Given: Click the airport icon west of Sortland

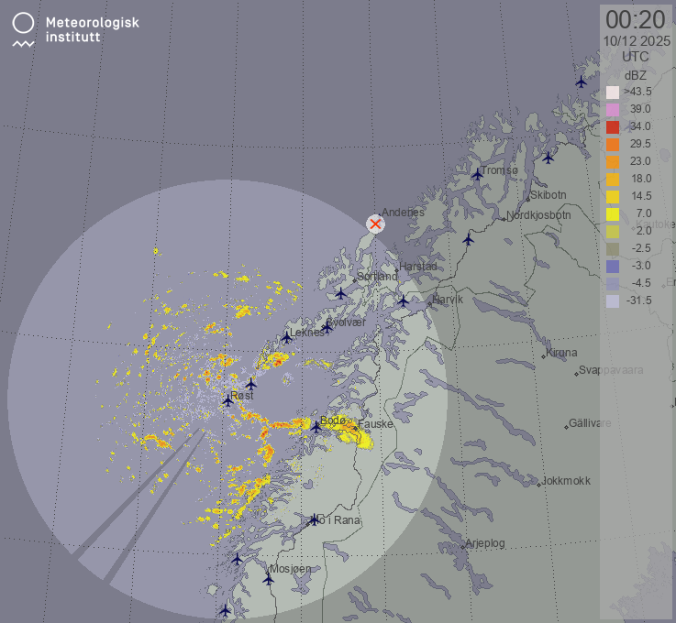Looking at the screenshot, I should (x=341, y=294).
